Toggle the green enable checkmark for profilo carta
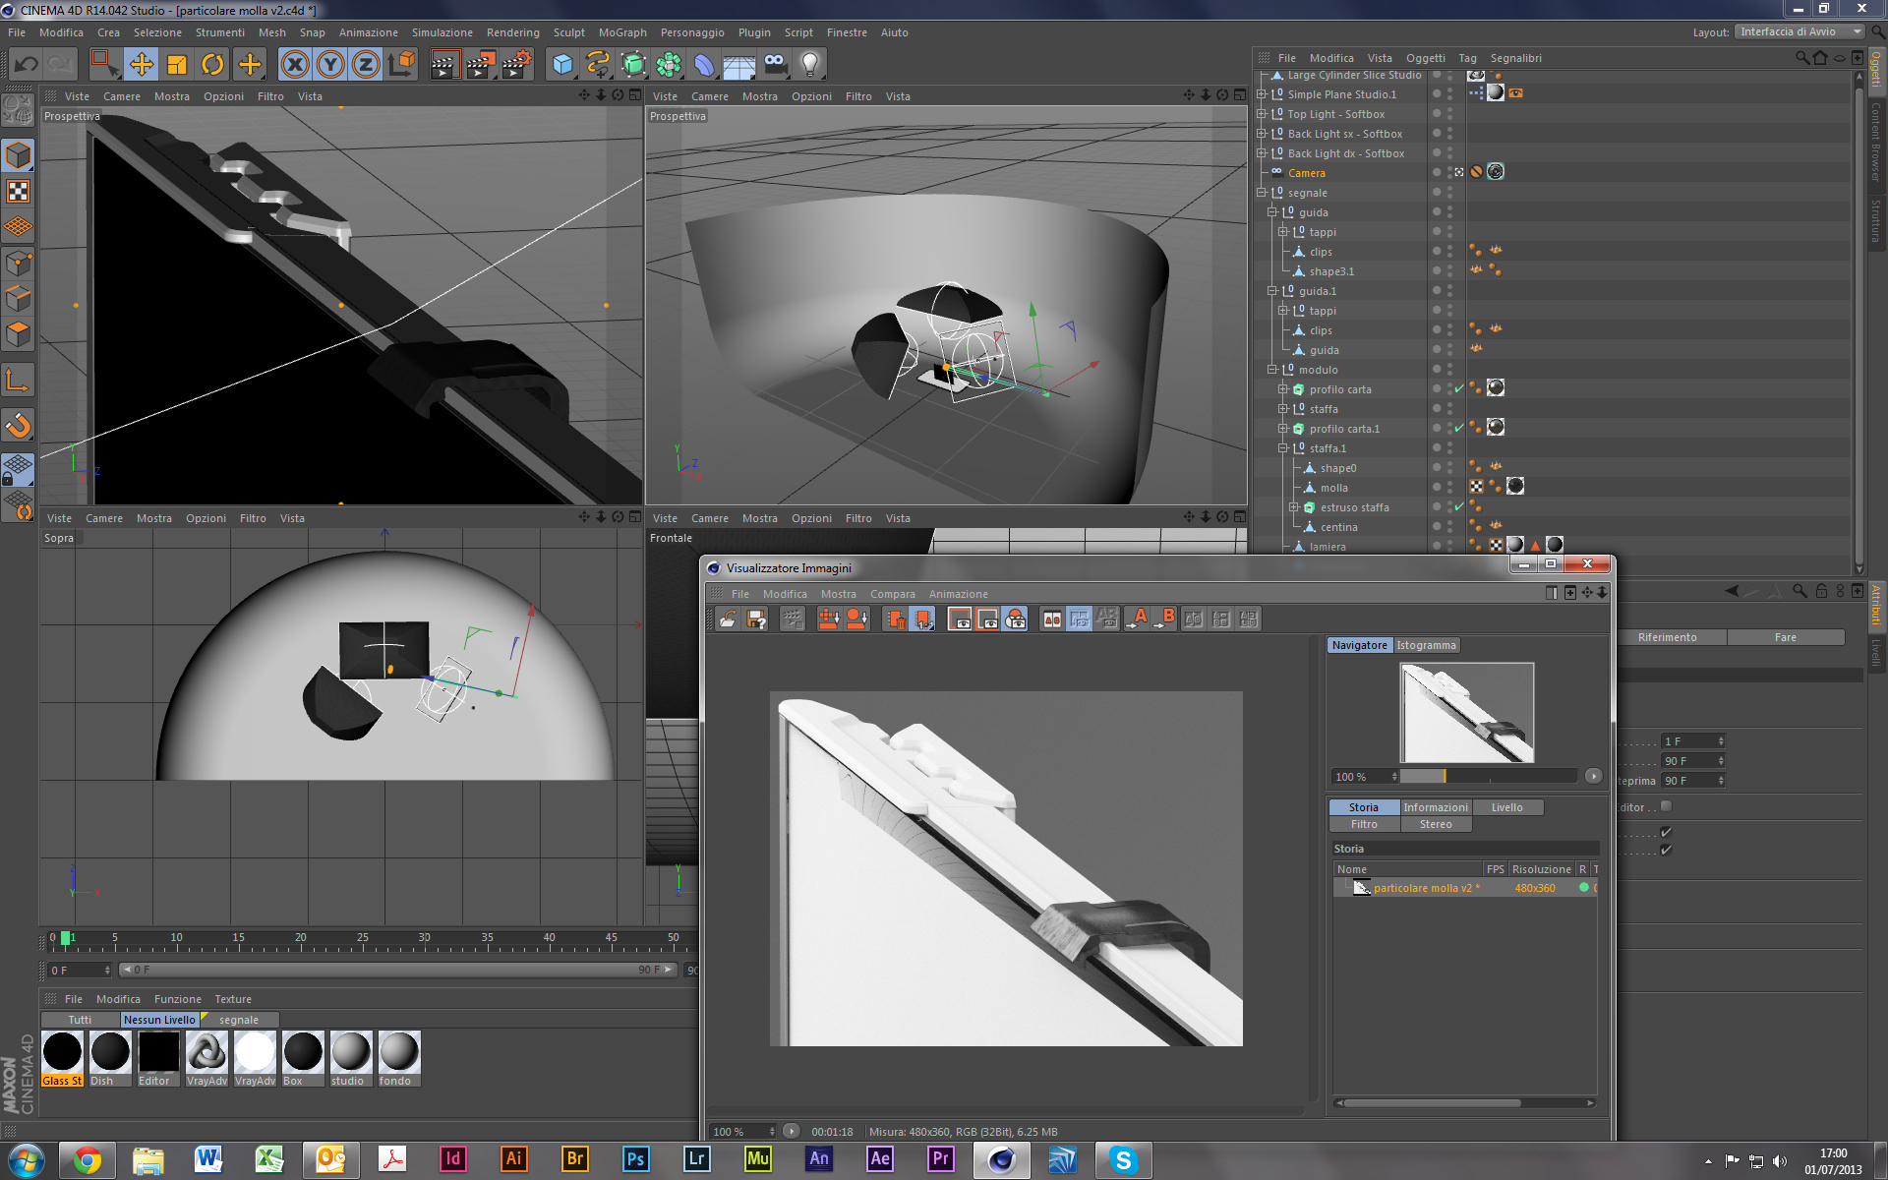Image resolution: width=1888 pixels, height=1180 pixels. coord(1459,389)
